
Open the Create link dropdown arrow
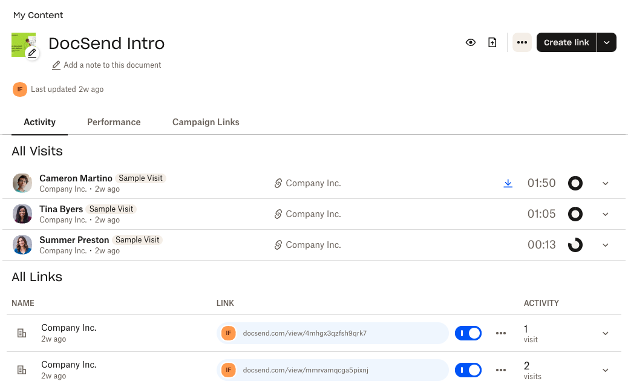tap(607, 42)
